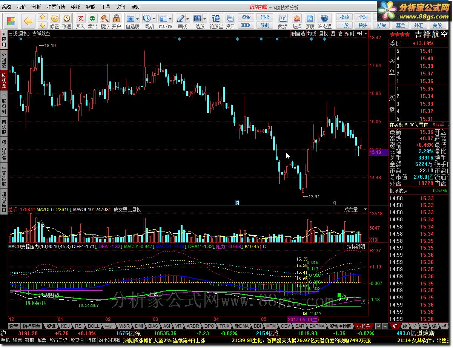This screenshot has width=453, height=348.
Task: Expand the F10/F9 dropdown arrow
Action: pos(170,18)
